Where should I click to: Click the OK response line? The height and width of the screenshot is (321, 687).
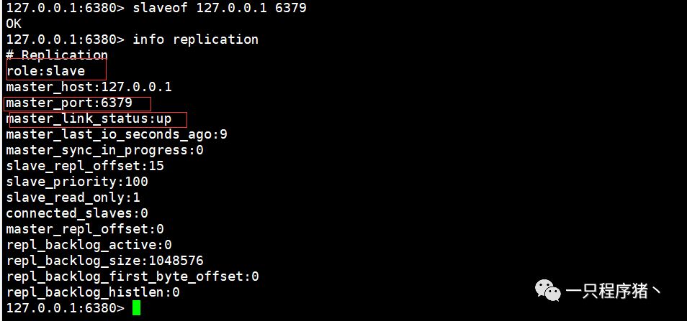pos(14,24)
